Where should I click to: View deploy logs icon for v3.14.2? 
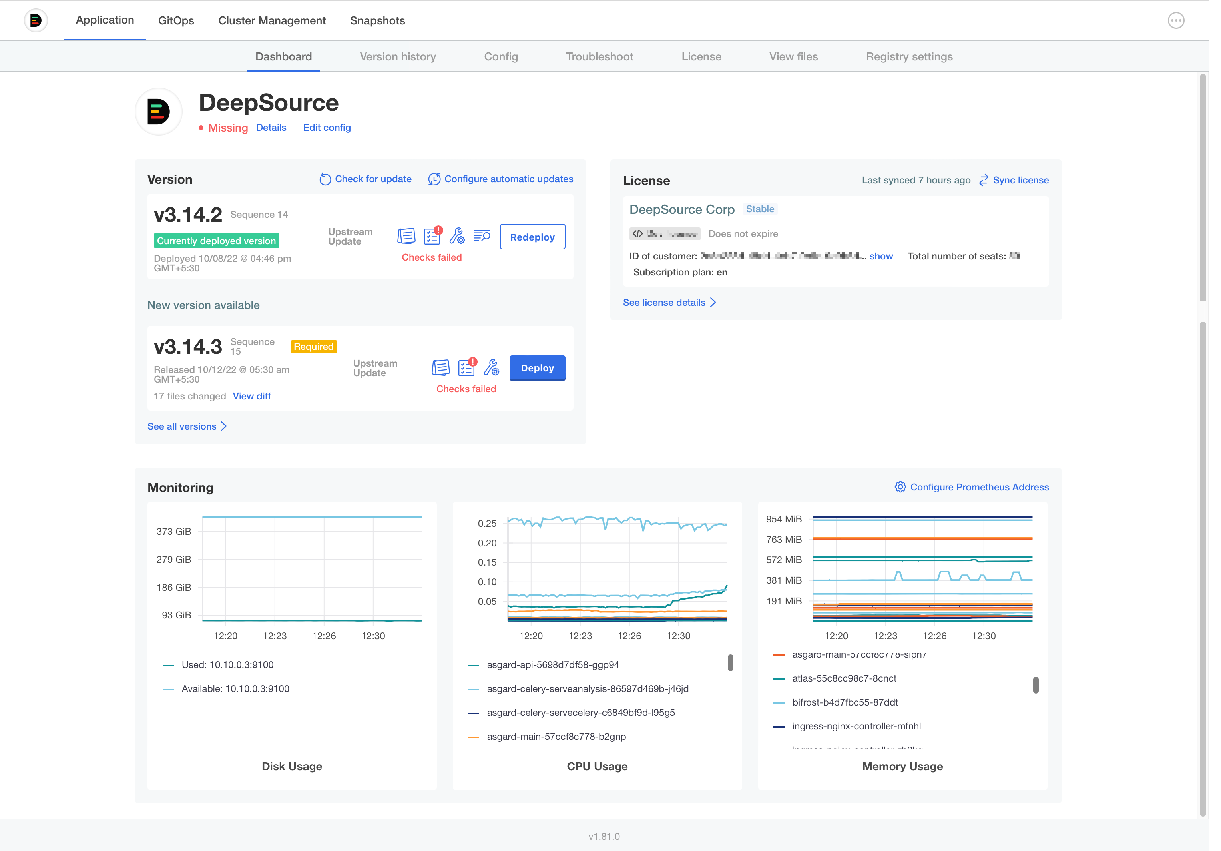point(482,235)
